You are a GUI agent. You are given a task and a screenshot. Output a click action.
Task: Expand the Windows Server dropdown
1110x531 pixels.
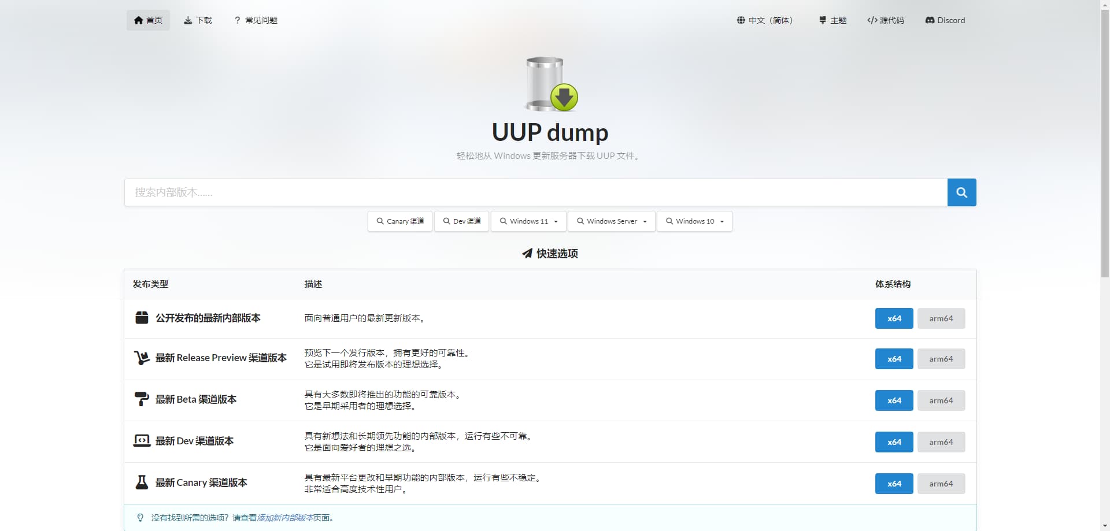612,221
